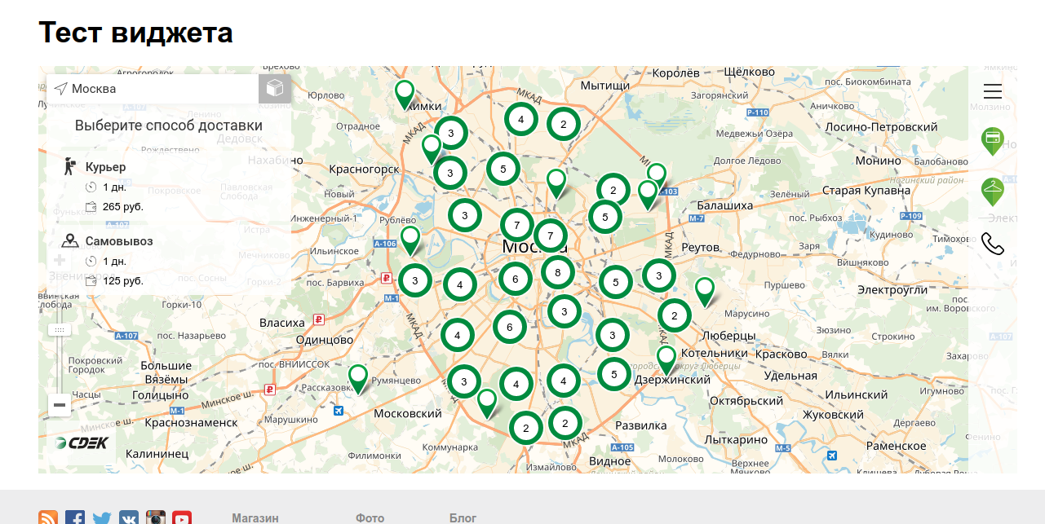Select the pickup pin near Рублёво
This screenshot has width=1045, height=524.
(x=410, y=240)
